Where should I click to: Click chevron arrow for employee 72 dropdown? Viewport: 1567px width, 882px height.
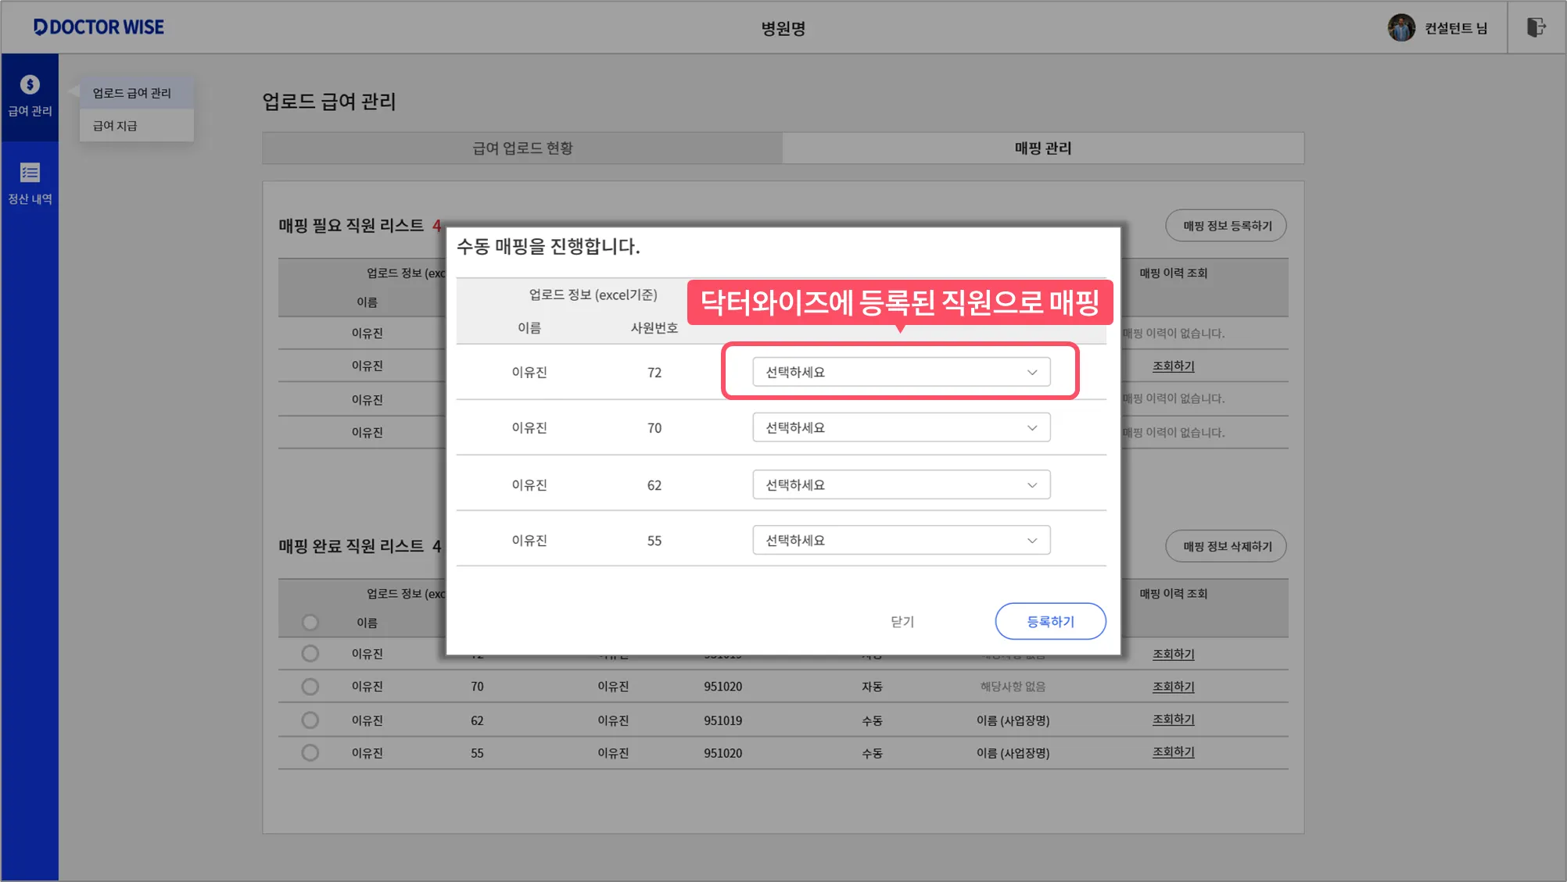pyautogui.click(x=1032, y=373)
